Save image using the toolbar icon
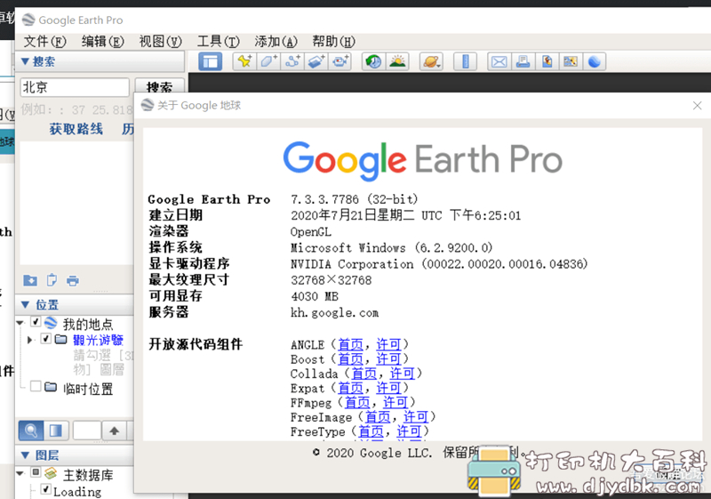711x499 pixels. click(x=547, y=61)
